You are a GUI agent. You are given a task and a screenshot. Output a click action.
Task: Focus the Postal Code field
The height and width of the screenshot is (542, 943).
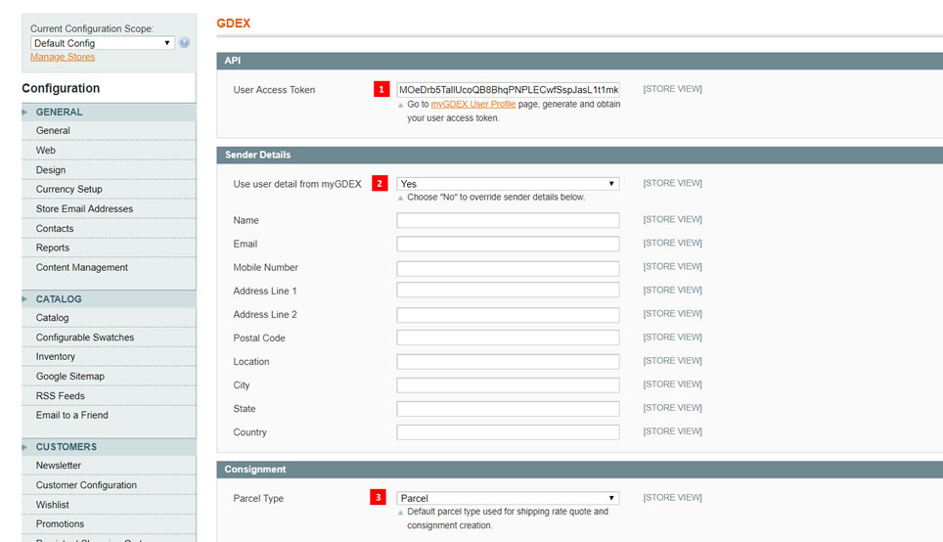pos(509,338)
